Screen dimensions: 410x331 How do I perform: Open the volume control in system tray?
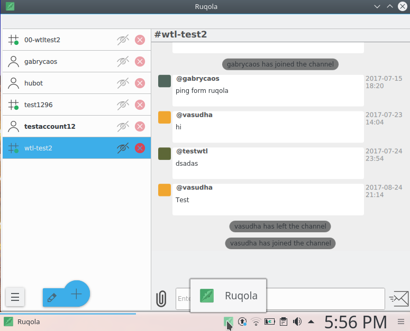pos(297,321)
